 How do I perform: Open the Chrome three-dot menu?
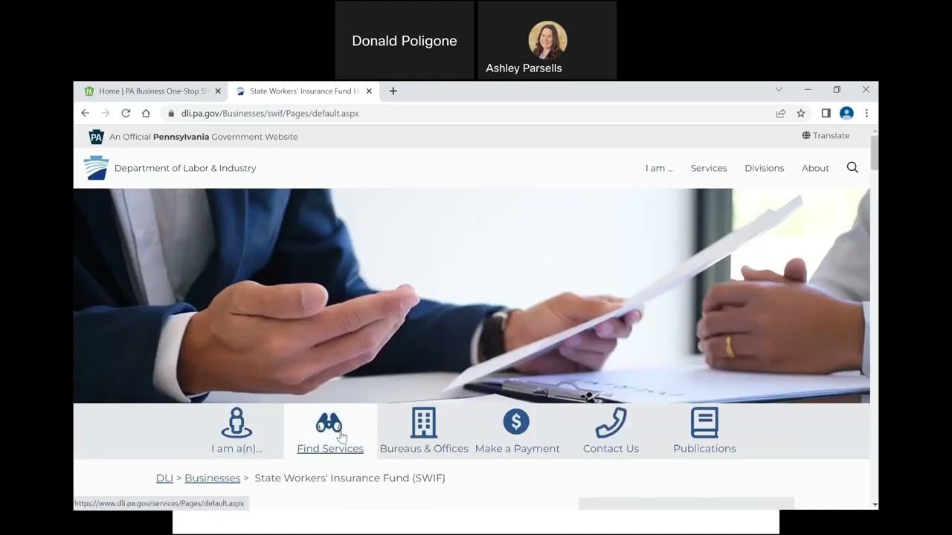[866, 113]
